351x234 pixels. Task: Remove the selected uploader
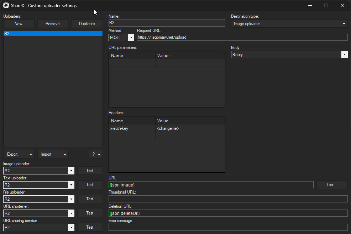pyautogui.click(x=53, y=24)
